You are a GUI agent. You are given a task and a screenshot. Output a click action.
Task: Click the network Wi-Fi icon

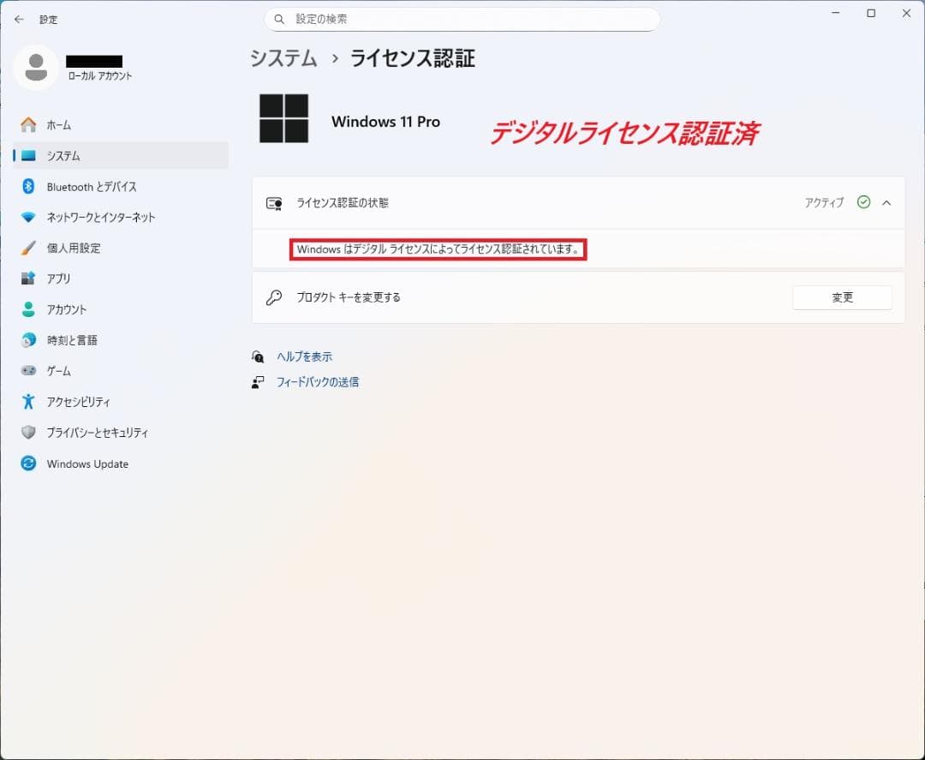(x=28, y=217)
